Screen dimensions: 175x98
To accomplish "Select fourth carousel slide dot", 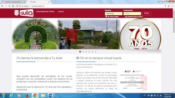I will coord(89,52).
